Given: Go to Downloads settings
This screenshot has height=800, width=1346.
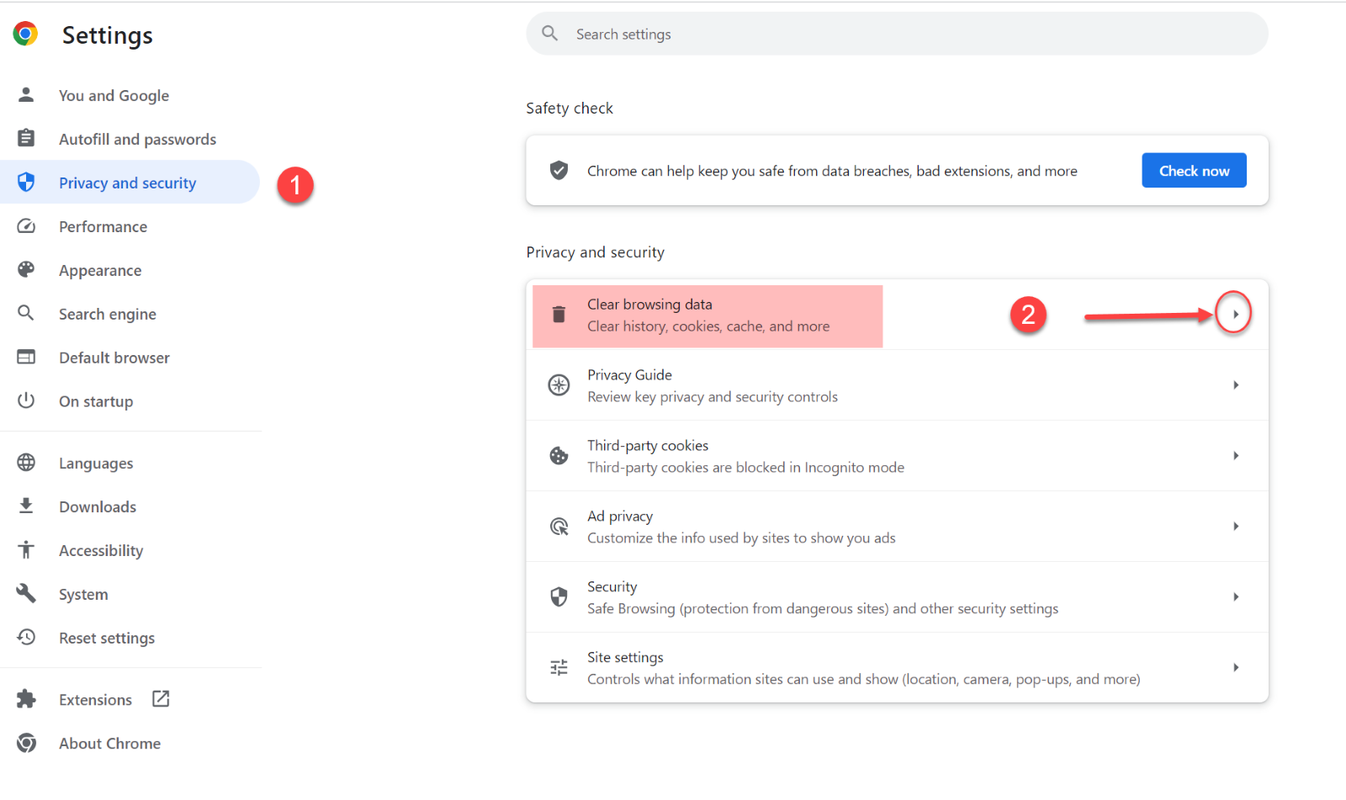Looking at the screenshot, I should (98, 506).
